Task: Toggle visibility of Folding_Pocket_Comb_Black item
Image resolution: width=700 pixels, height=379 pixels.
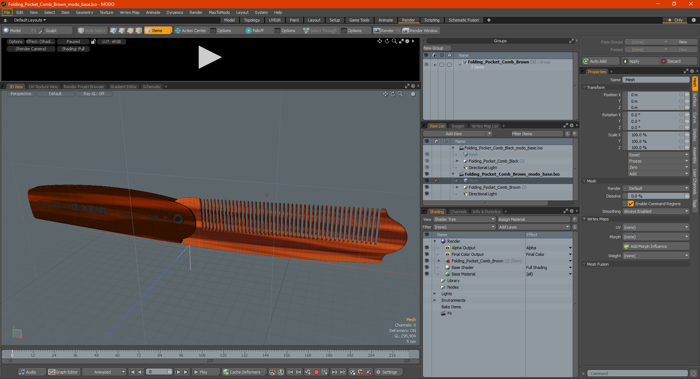Action: 427,161
